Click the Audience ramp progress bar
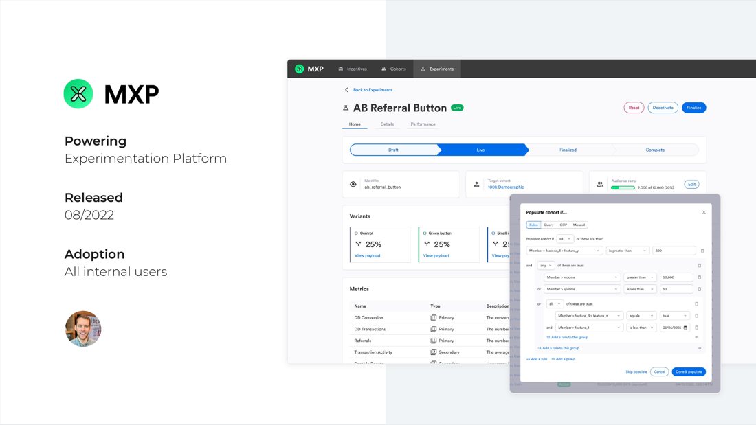Image resolution: width=756 pixels, height=425 pixels. pos(623,188)
